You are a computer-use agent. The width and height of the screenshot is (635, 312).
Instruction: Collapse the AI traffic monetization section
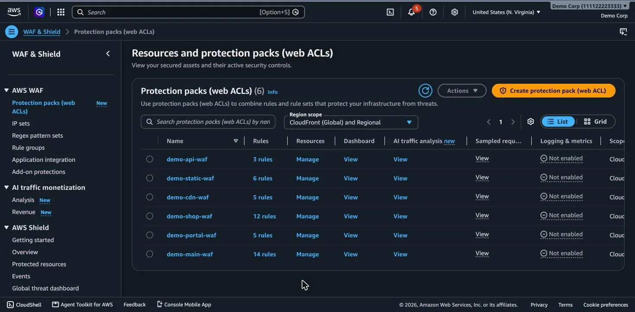6,187
